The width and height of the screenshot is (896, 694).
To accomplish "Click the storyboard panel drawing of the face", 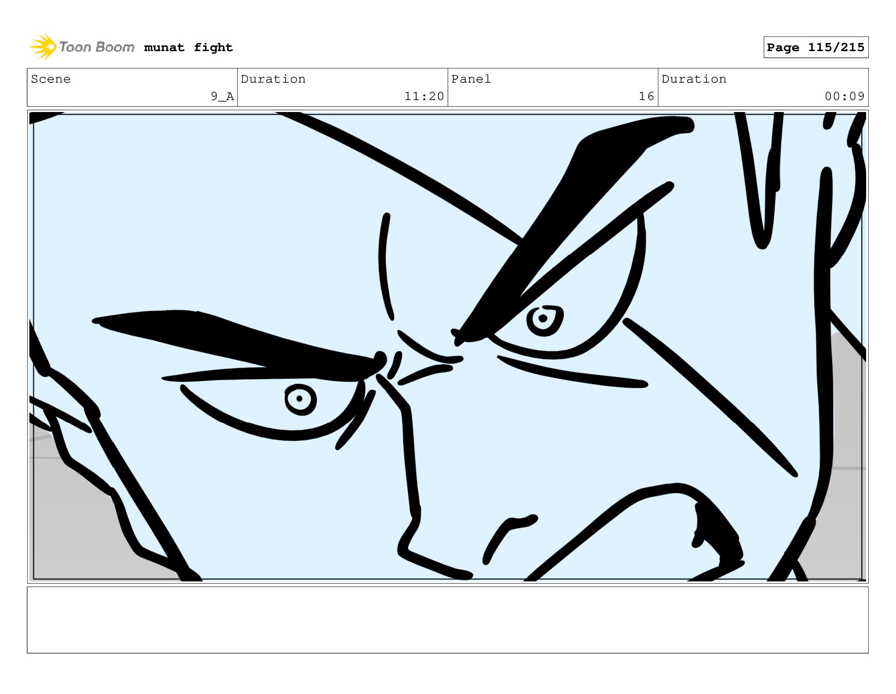I will point(447,346).
